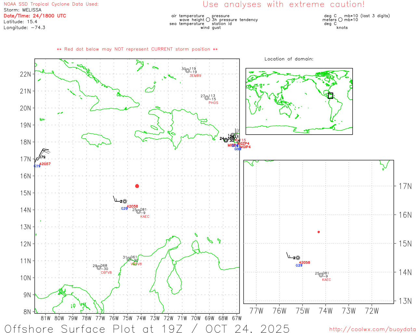This screenshot has height=333, width=416.
Task: Click the 81W longitude label on main map
Action: tap(45, 318)
